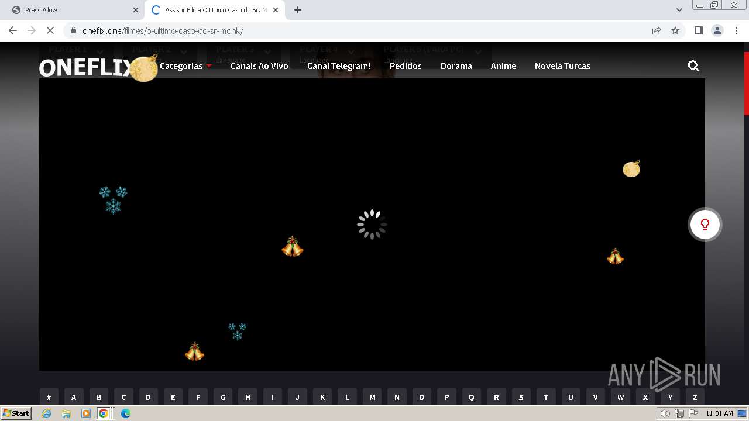This screenshot has height=421, width=749.
Task: Filter titles by letter P
Action: pos(446,397)
